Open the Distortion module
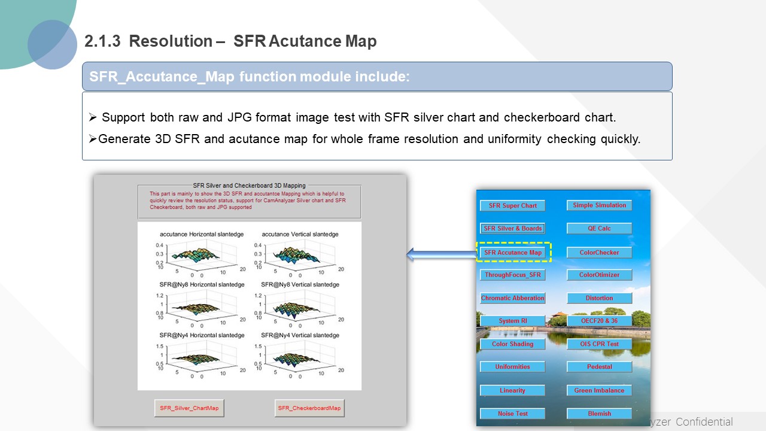The height and width of the screenshot is (431, 766). click(x=599, y=298)
